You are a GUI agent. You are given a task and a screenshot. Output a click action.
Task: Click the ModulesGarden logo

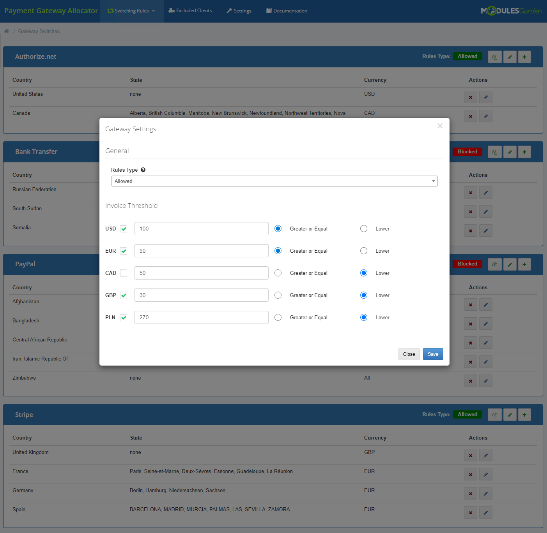[x=511, y=11]
